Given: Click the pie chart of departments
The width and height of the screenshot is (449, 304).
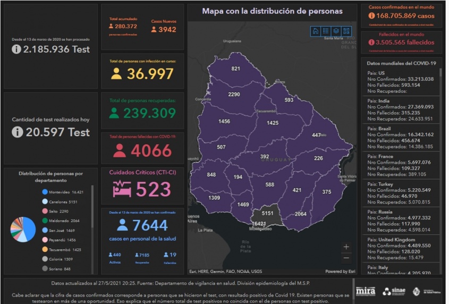Looking at the screenshot, I should [x=23, y=229].
